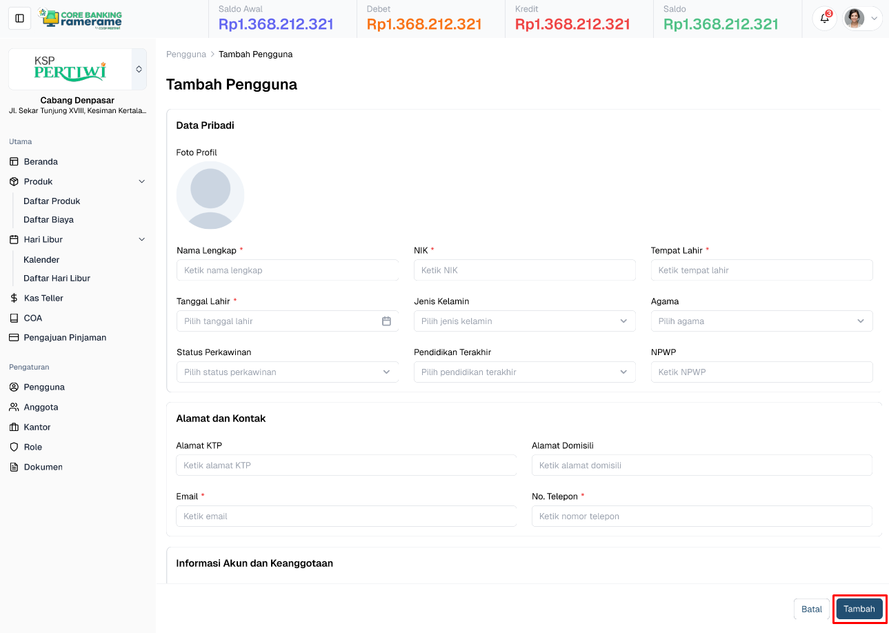889x633 pixels.
Task: Open notifications via the bell icon
Action: (824, 19)
